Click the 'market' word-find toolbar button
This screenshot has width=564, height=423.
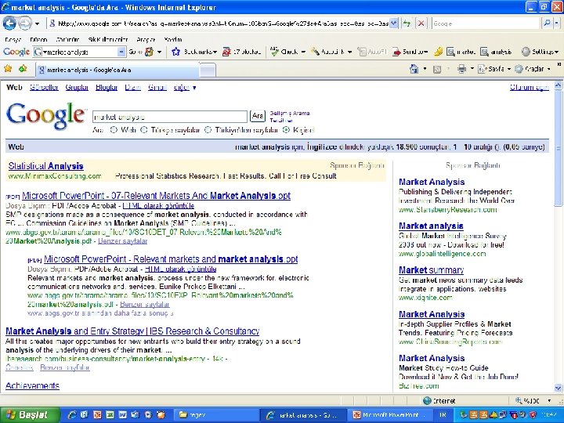click(461, 52)
